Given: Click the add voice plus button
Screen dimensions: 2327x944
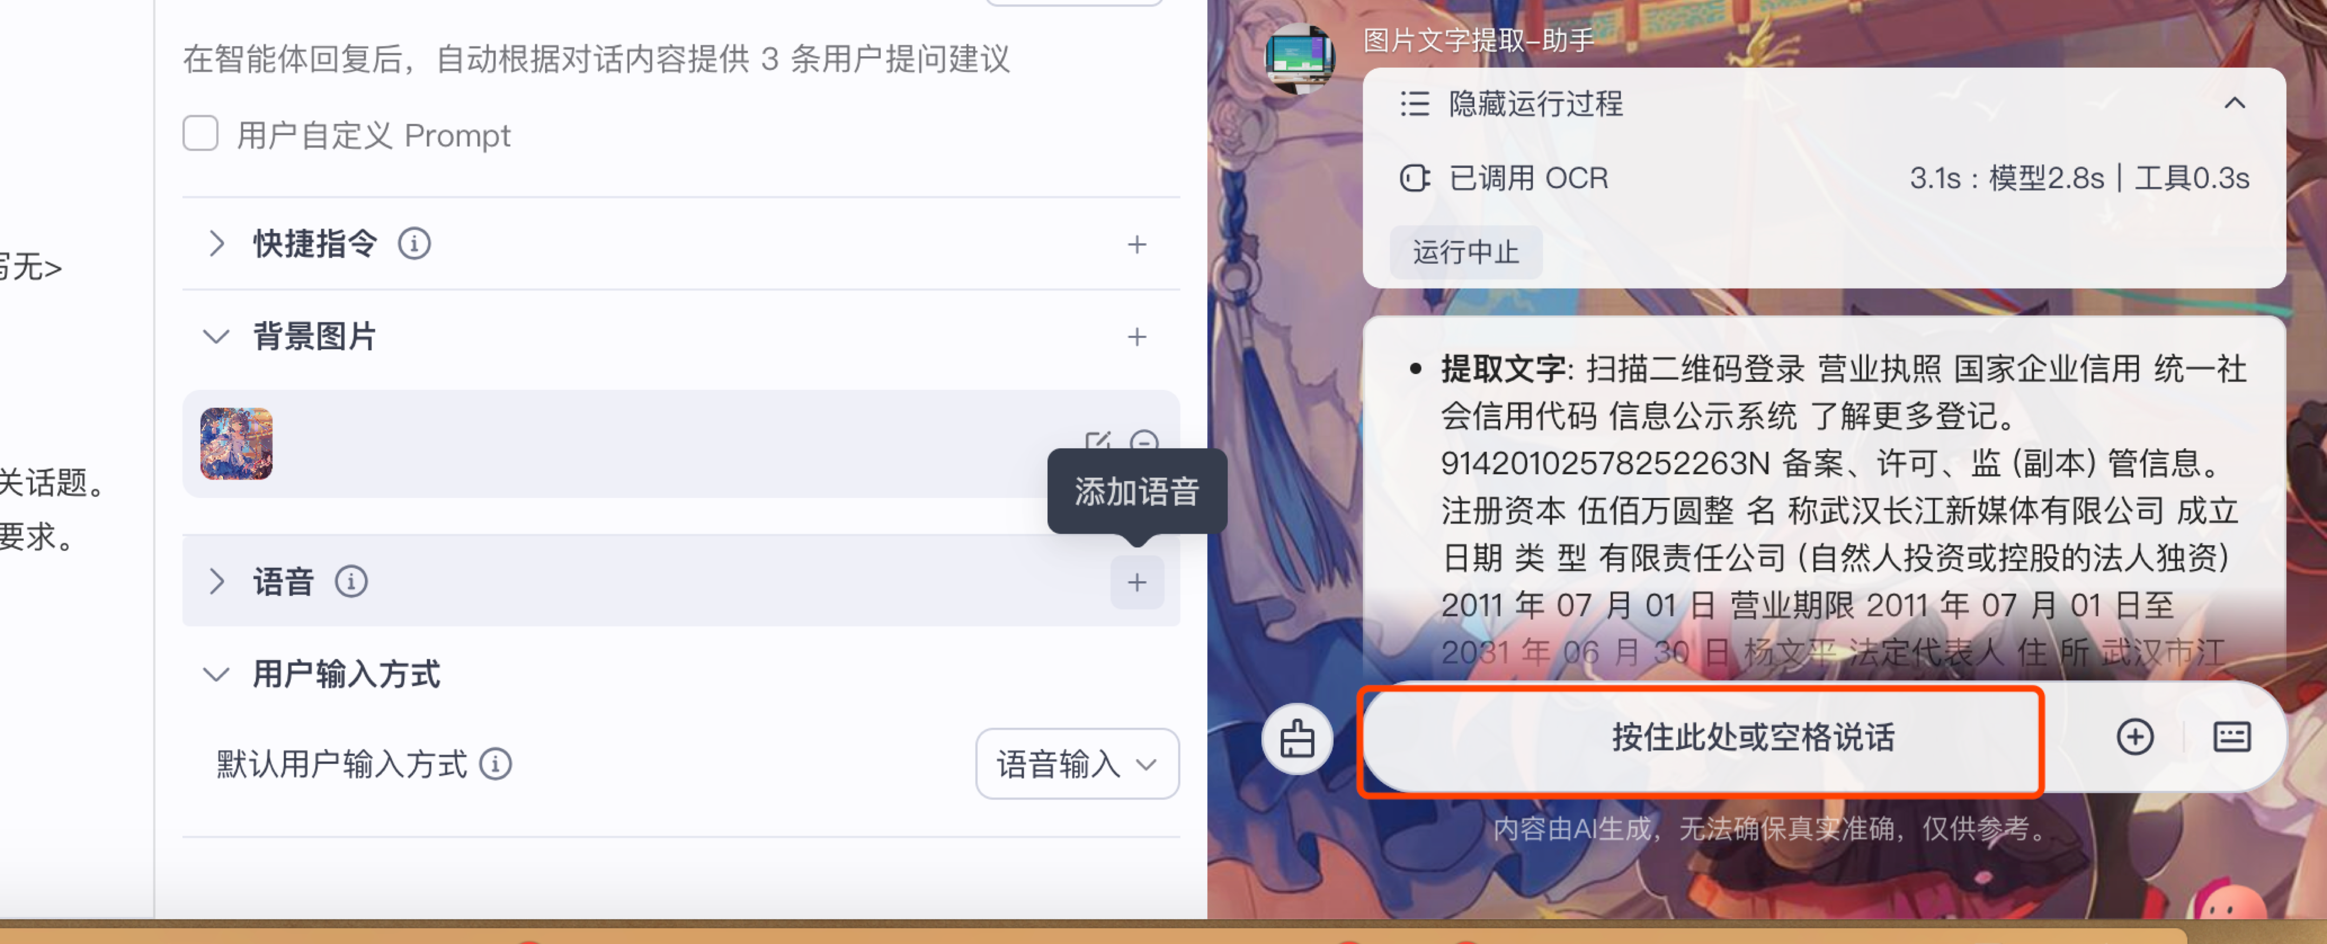Looking at the screenshot, I should click(1136, 583).
